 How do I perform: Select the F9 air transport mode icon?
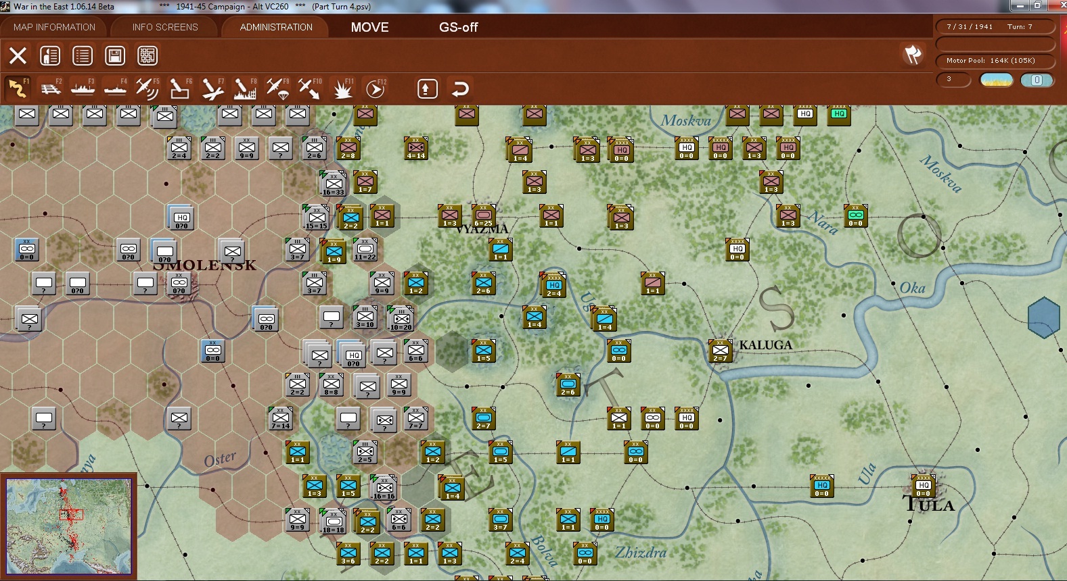coord(277,89)
